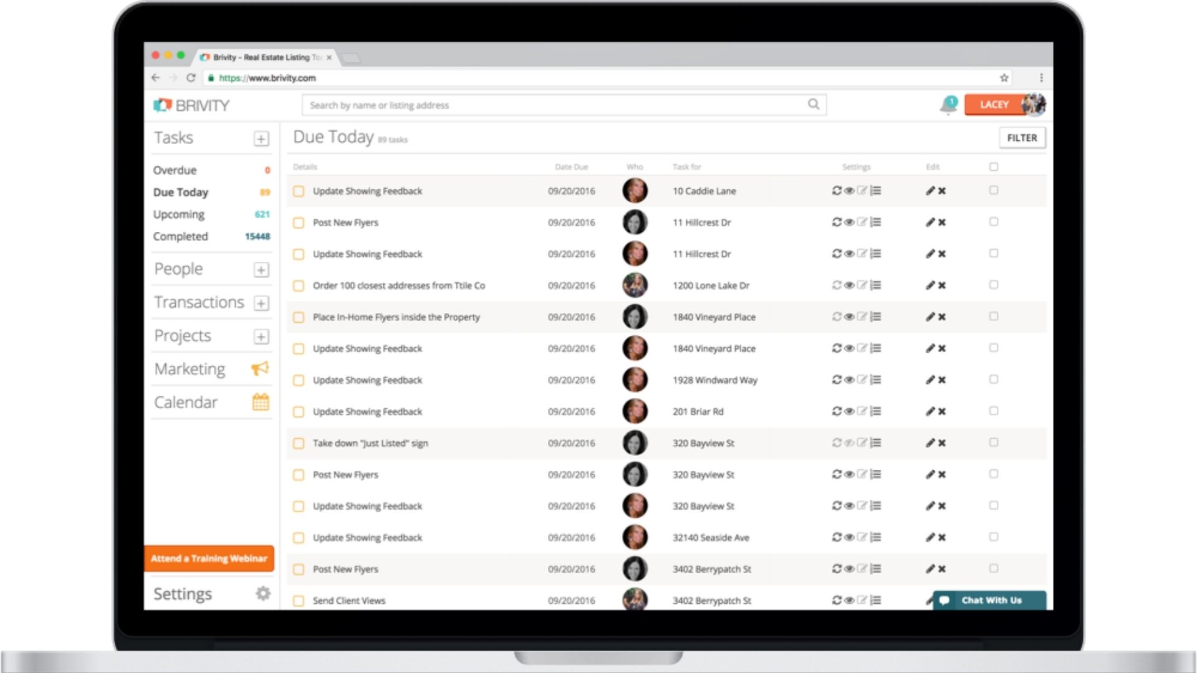Select the Upcoming tasks menu item
This screenshot has width=1197, height=673.
coord(178,214)
